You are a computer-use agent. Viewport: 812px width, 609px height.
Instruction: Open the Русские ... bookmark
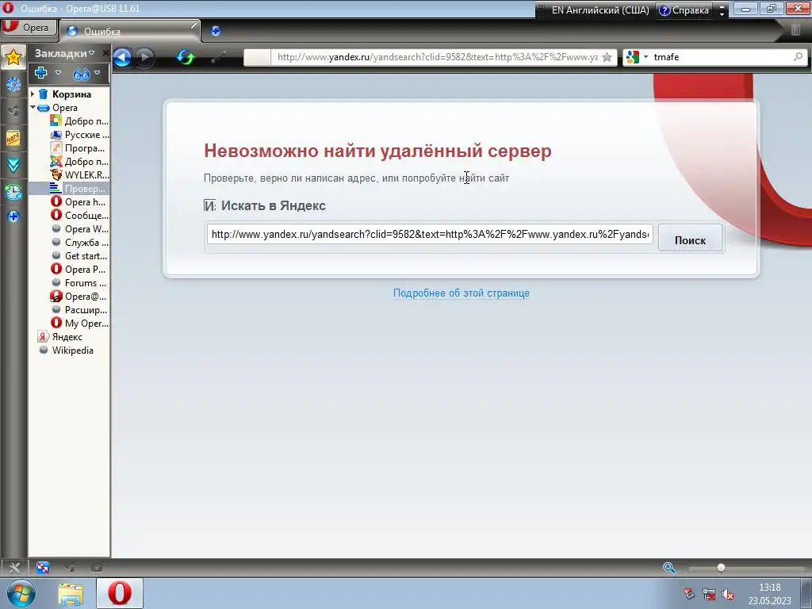point(80,135)
